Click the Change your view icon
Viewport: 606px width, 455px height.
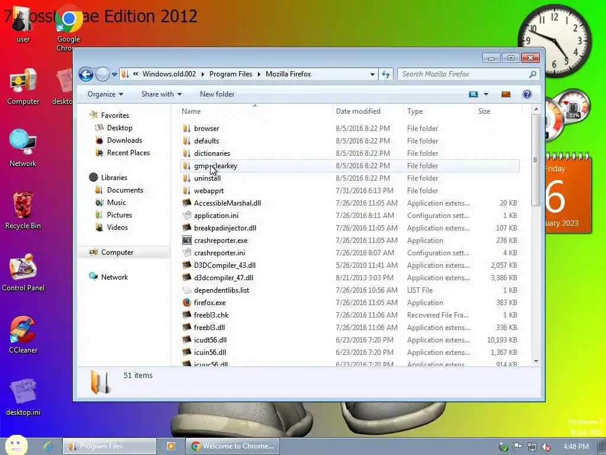[473, 94]
